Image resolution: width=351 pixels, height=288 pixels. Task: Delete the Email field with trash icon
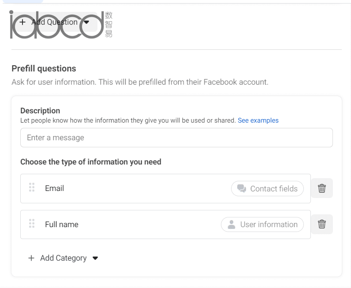(321, 188)
